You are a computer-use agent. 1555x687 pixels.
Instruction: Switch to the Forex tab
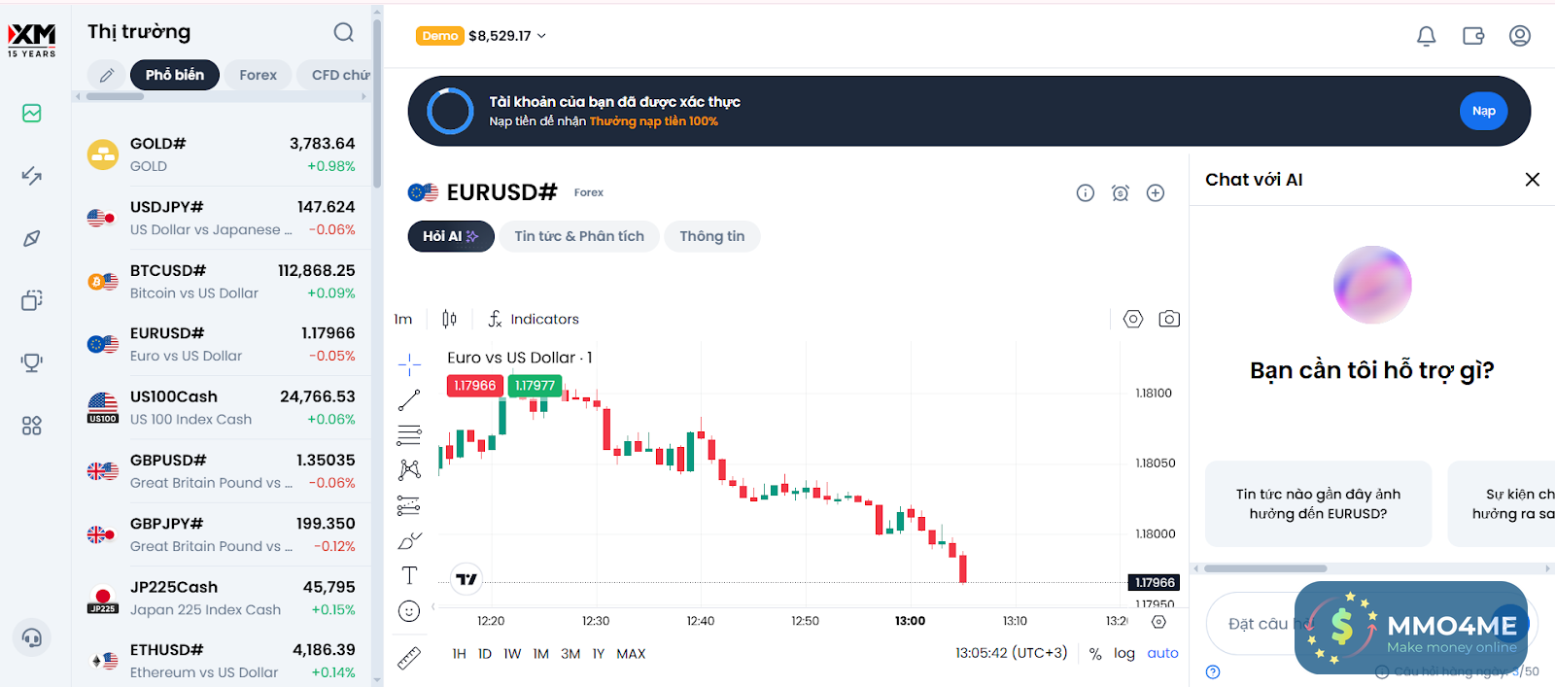tap(258, 75)
